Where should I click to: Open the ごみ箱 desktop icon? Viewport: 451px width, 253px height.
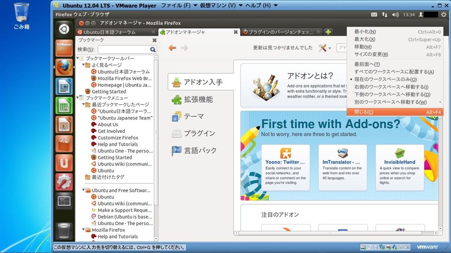point(21,16)
